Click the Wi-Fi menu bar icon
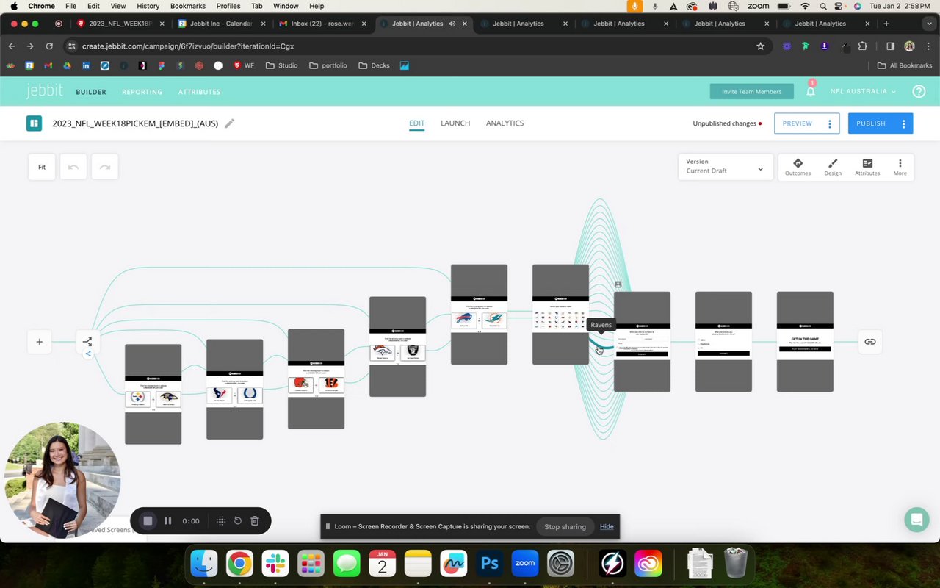The height and width of the screenshot is (588, 940). pos(805,6)
